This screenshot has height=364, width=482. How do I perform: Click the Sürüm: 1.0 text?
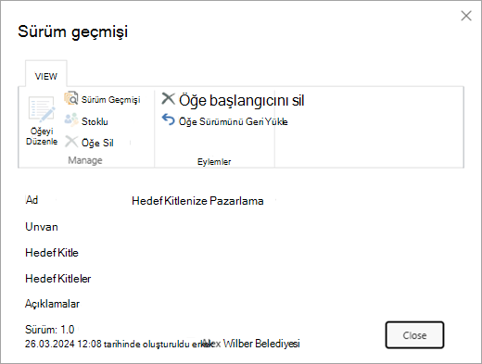[x=50, y=330]
